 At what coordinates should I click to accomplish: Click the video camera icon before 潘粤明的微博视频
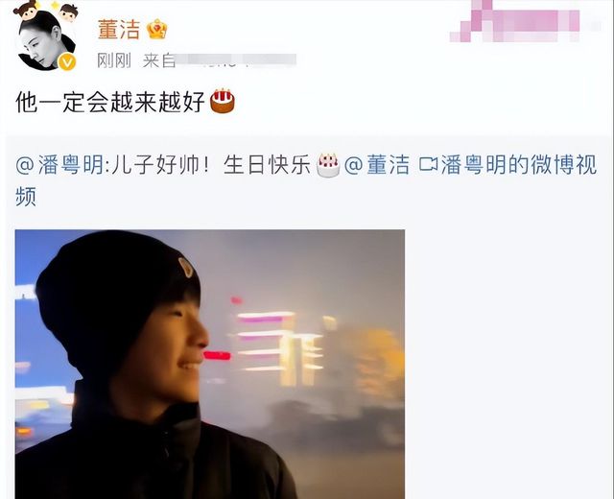coord(428,164)
